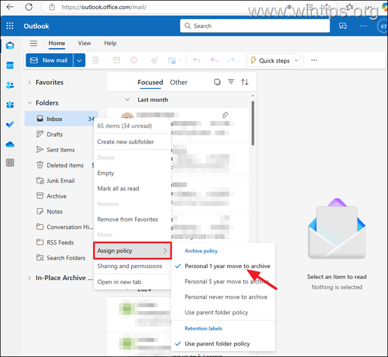Click the New mail button
This screenshot has width=388, height=357.
pos(49,60)
